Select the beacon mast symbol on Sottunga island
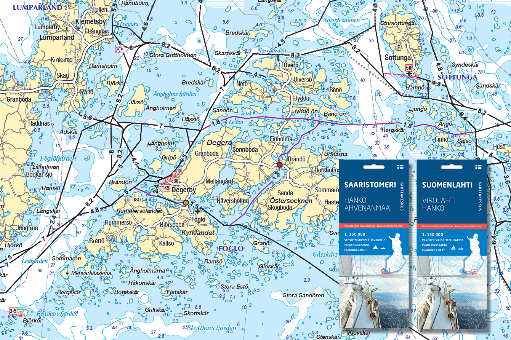Image resolution: width=511 pixels, height=340 pixels. point(399,47)
